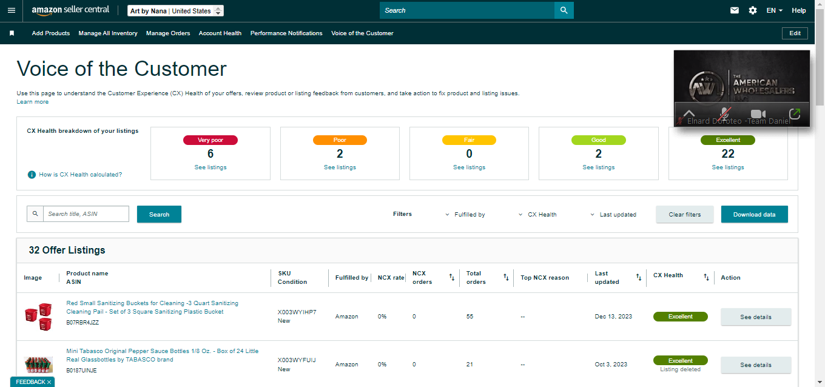Viewport: 825px width, 387px height.
Task: Click the red Very poor badge
Action: pyautogui.click(x=210, y=140)
